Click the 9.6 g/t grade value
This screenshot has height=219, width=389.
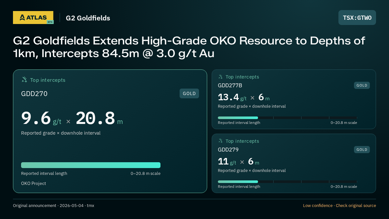41,118
